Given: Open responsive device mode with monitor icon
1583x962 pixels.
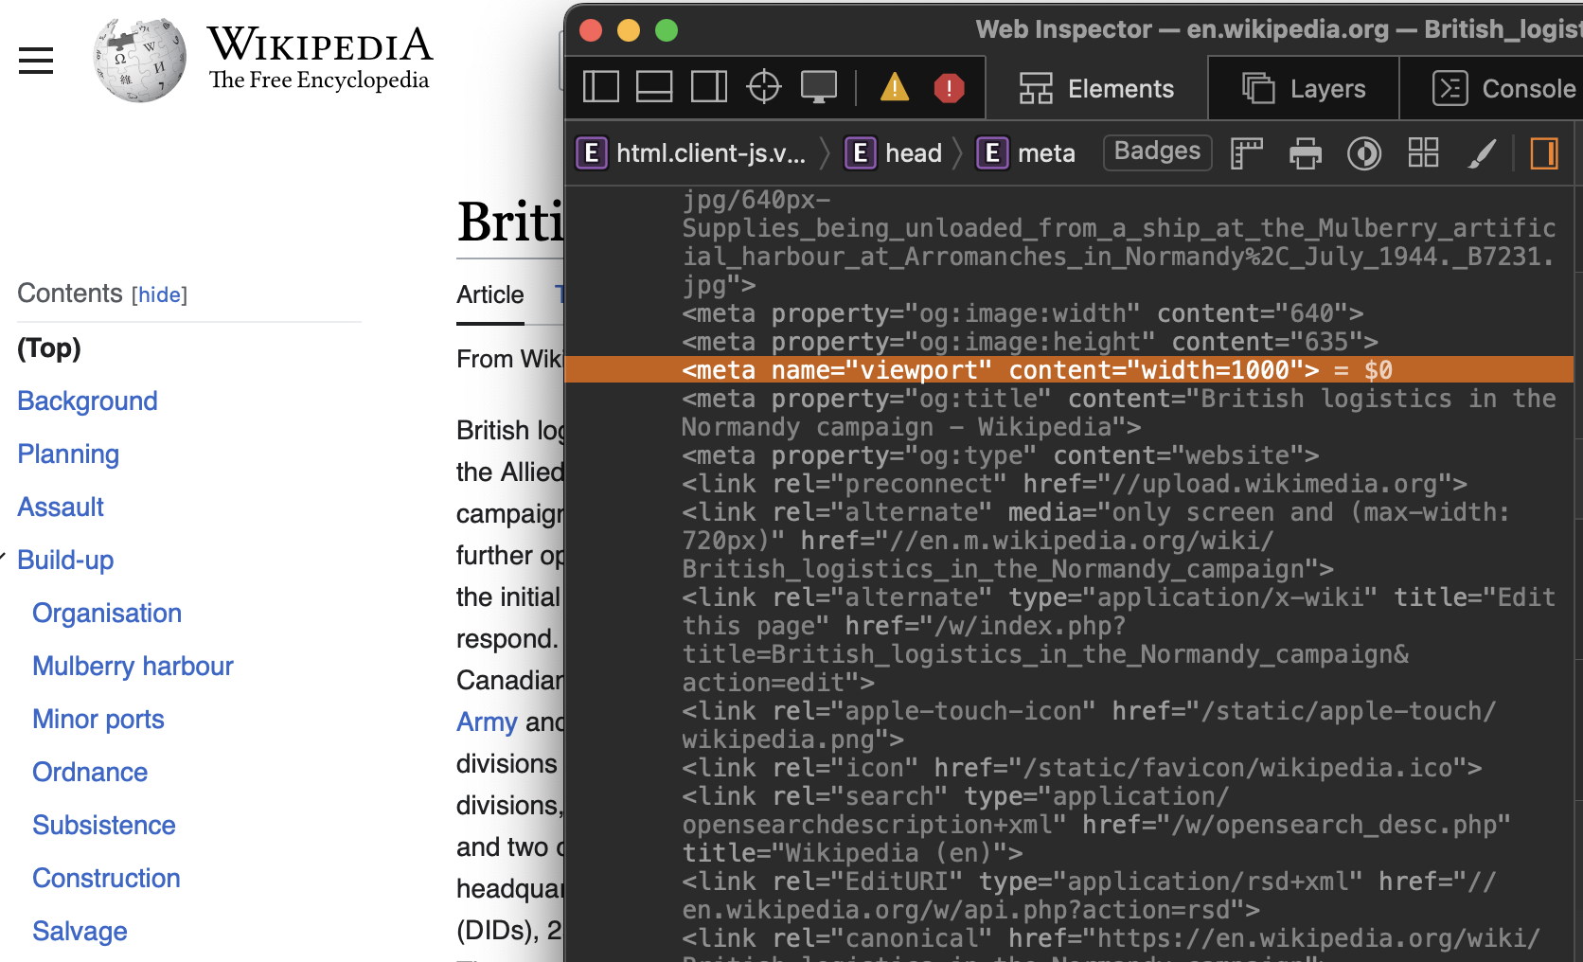Looking at the screenshot, I should pos(818,85).
